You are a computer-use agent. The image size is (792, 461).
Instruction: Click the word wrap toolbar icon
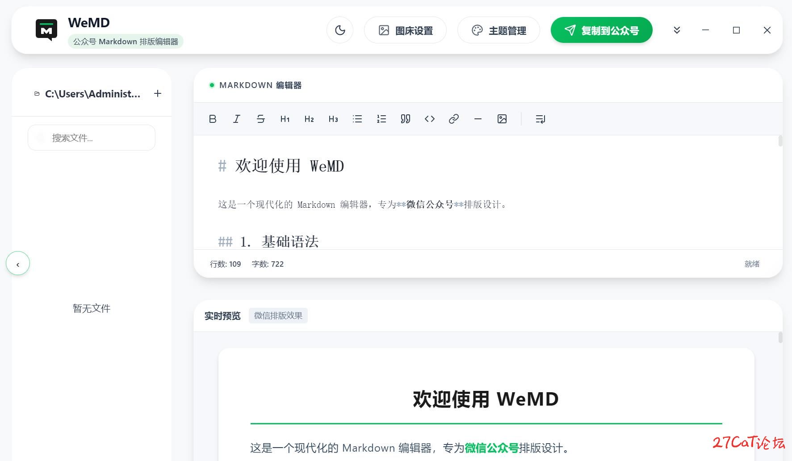pyautogui.click(x=541, y=119)
